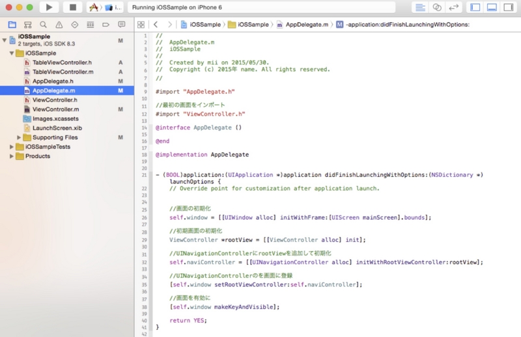
Task: Click the line 32 gutter number
Action: [x=144, y=262]
